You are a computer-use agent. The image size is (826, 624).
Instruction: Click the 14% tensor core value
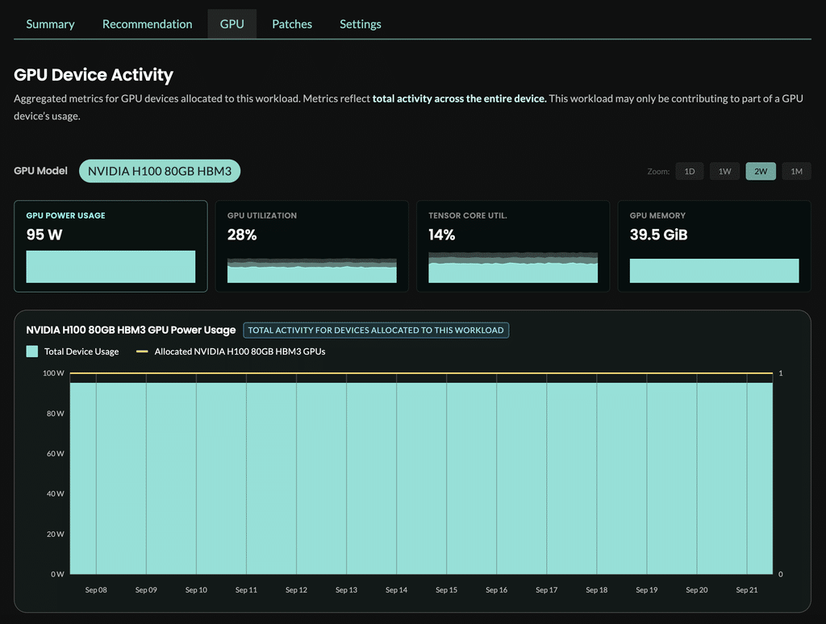(441, 235)
